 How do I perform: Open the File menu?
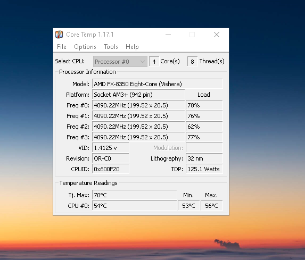[x=61, y=47]
